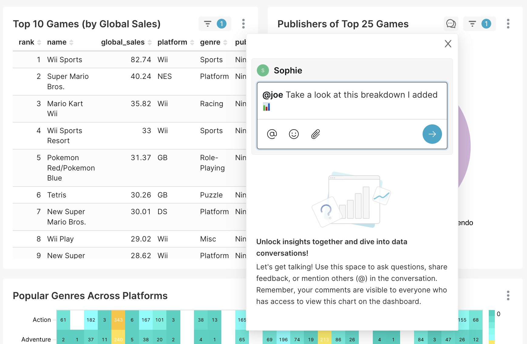Select the New Super Mario Bros. DS row

pos(129,217)
